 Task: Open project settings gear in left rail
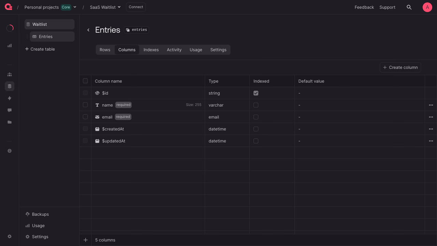pyautogui.click(x=10, y=236)
